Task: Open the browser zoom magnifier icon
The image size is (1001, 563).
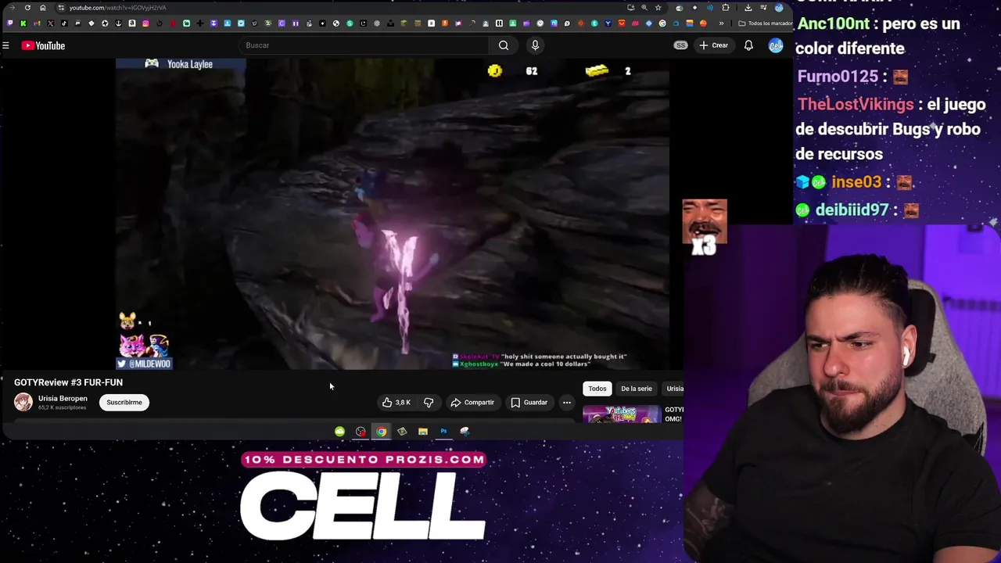Action: click(644, 8)
